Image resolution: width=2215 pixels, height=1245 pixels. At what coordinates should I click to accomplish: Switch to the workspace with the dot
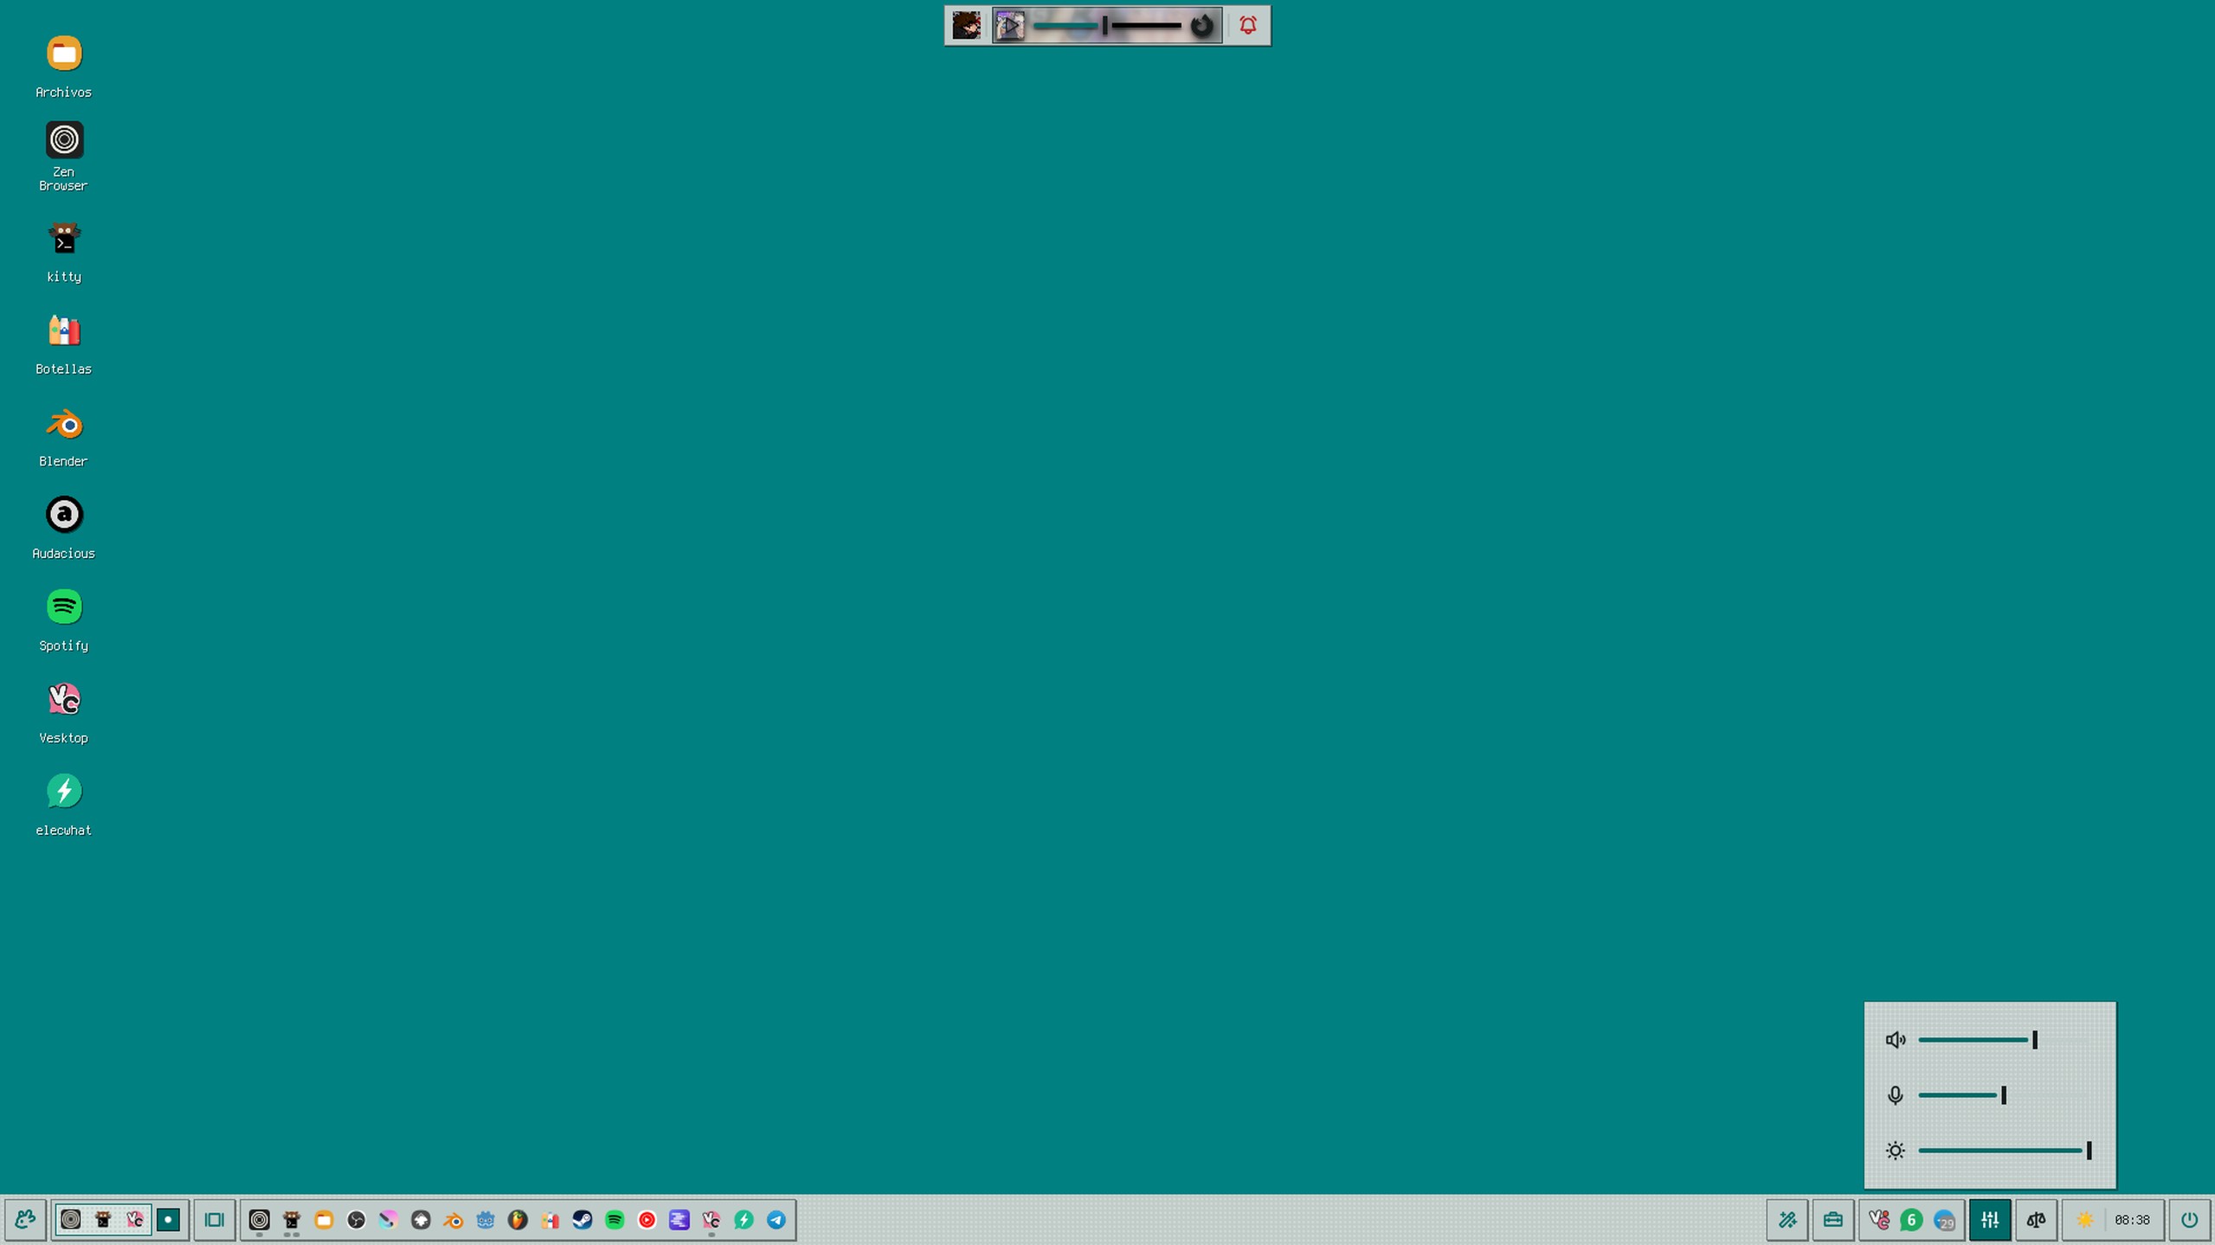(168, 1220)
